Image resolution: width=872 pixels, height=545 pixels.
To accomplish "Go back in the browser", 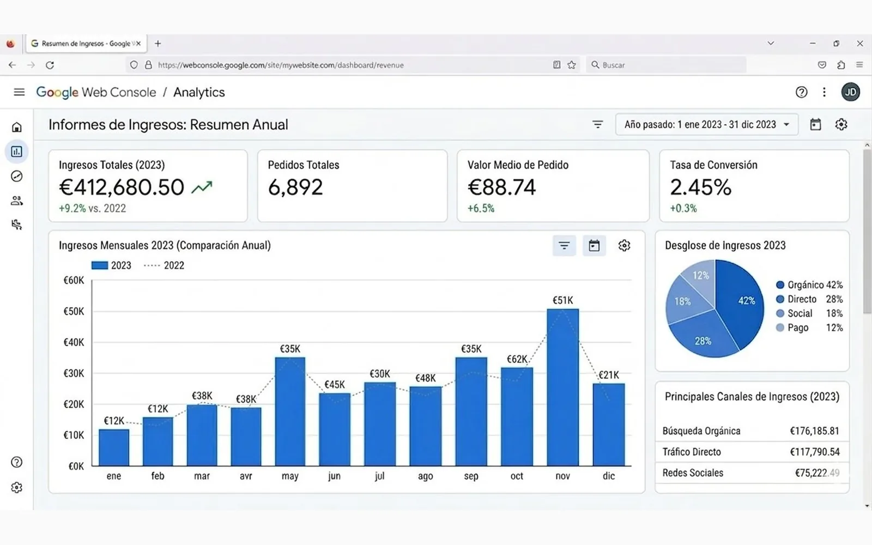I will click(x=12, y=65).
